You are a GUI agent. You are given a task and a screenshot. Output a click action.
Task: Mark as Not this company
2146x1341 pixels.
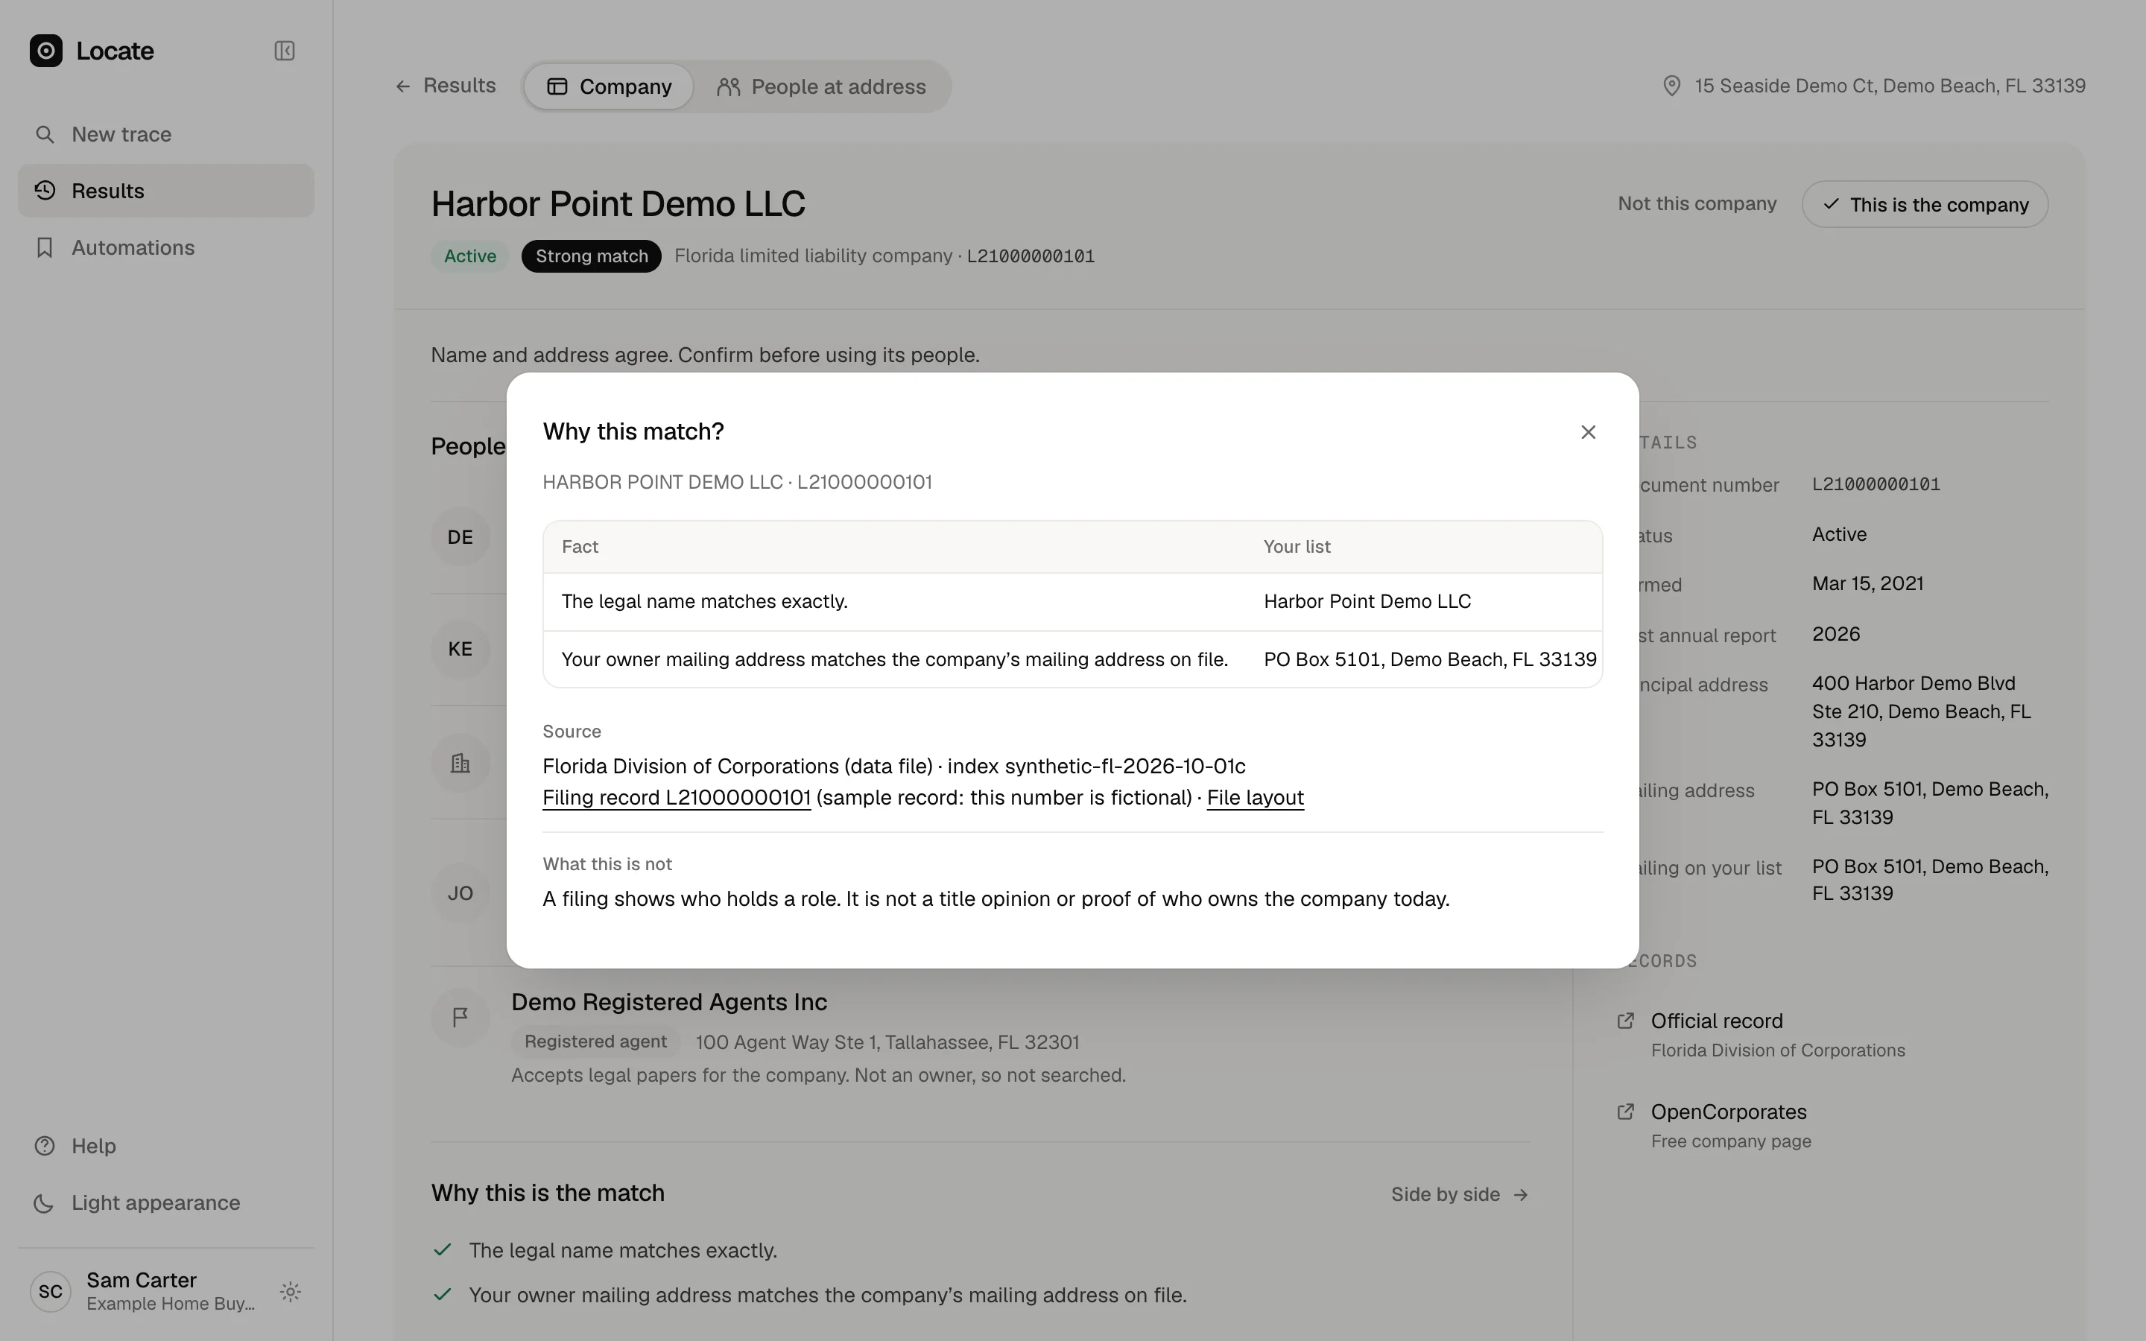click(1697, 204)
